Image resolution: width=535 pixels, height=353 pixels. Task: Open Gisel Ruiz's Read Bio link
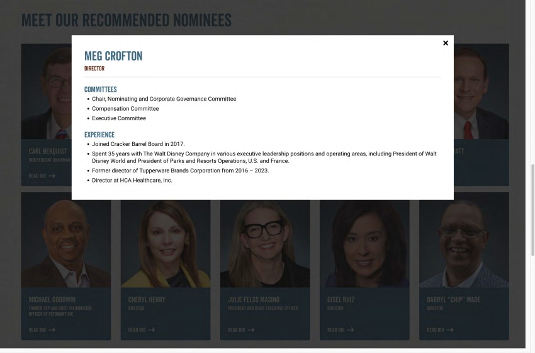click(341, 330)
